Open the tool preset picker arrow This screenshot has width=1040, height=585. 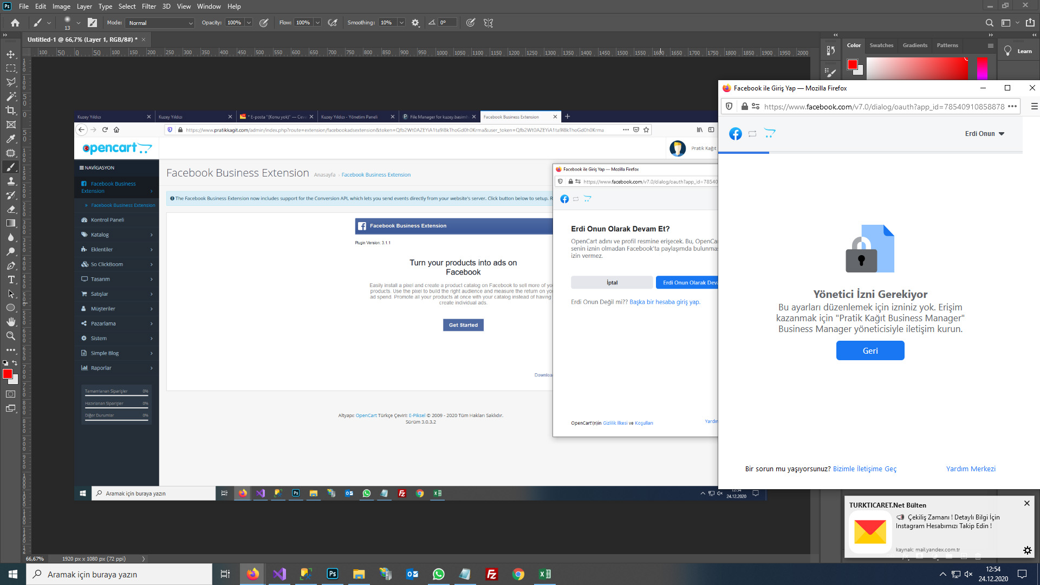pyautogui.click(x=49, y=23)
